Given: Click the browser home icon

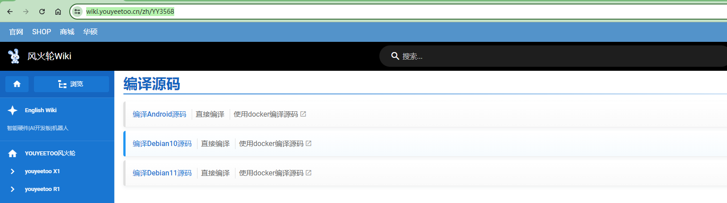Looking at the screenshot, I should 58,12.
